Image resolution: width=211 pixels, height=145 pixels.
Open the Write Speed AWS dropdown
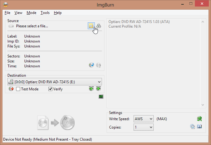point(143,119)
